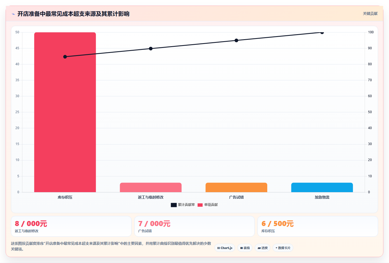
Task: Select the cumulative line point above 广告试错
Action: (236, 40)
